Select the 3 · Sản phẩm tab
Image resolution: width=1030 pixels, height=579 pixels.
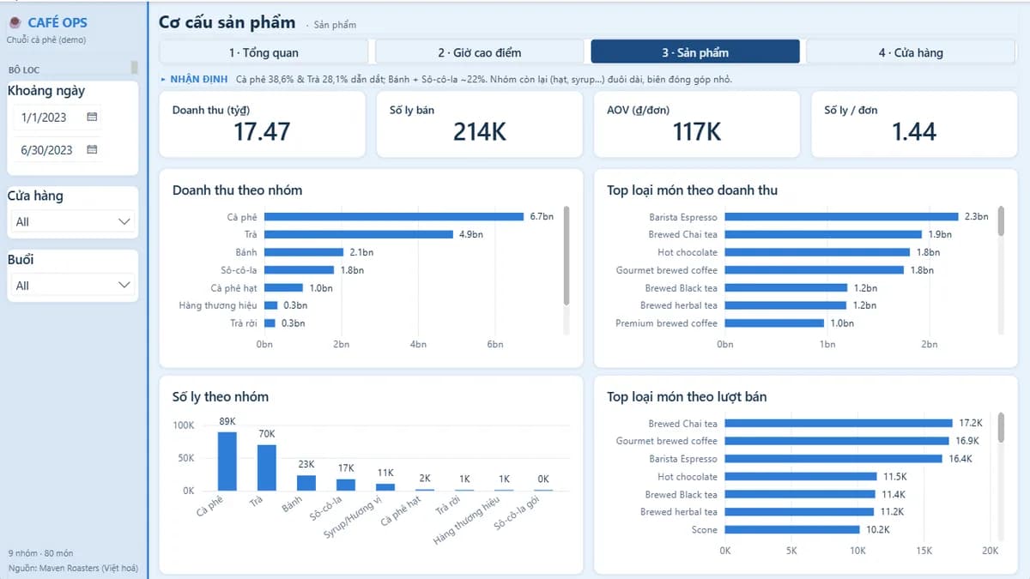pos(695,52)
